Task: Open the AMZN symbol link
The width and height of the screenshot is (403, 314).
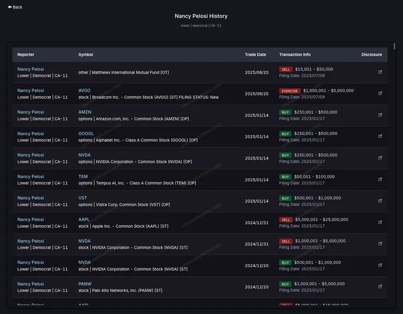Action: coord(86,112)
